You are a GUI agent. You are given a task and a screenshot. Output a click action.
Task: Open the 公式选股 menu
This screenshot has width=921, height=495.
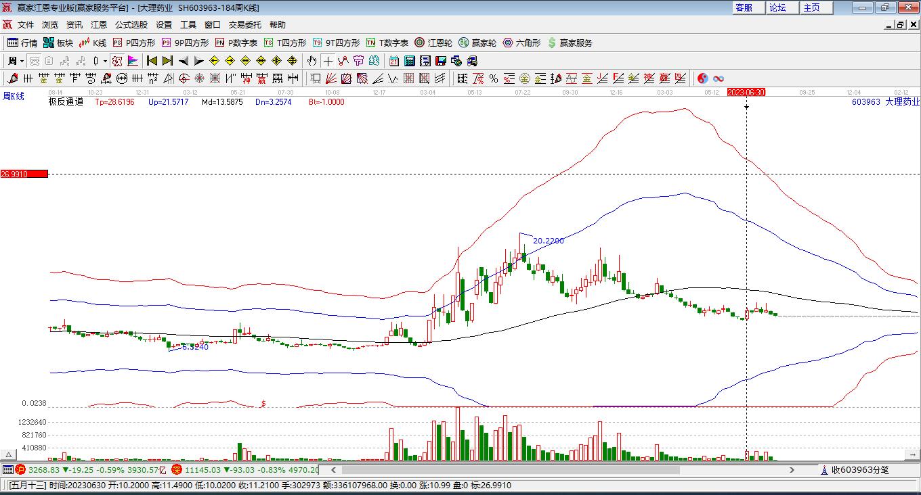tap(131, 24)
